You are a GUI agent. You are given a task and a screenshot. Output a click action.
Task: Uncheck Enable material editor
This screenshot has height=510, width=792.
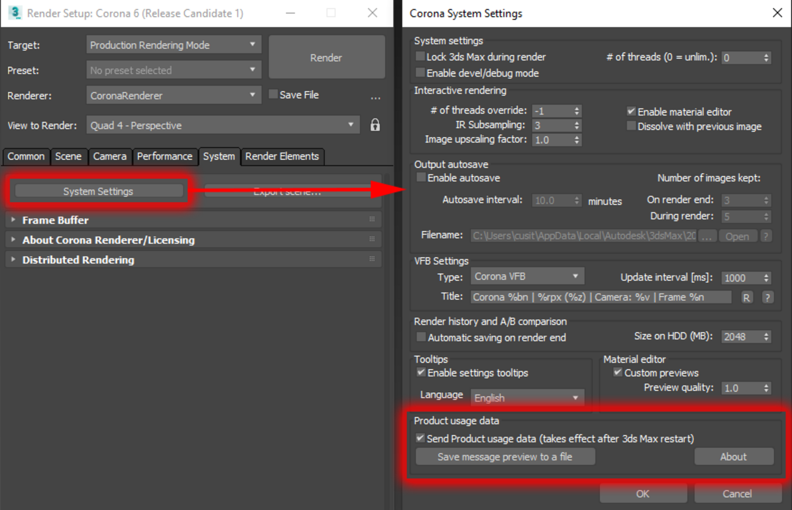coord(631,111)
